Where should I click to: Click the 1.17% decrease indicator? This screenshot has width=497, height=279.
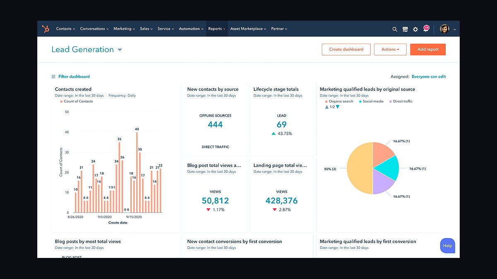point(215,210)
